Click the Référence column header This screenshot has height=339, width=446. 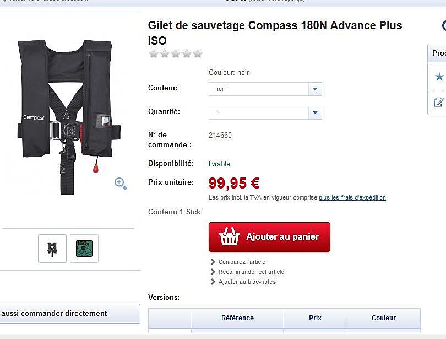coord(237,318)
